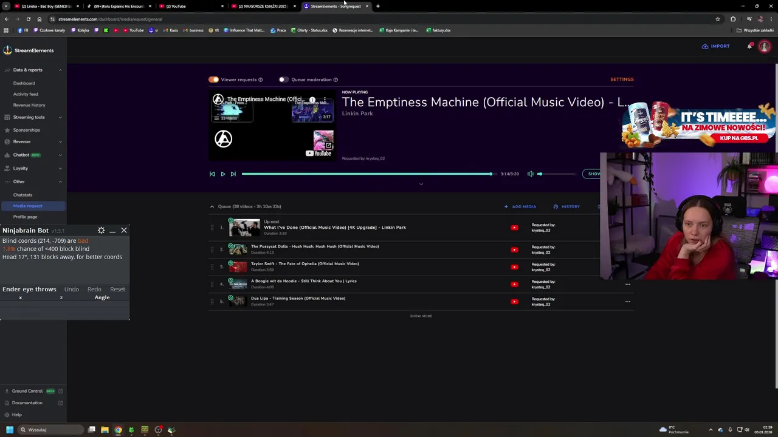This screenshot has width=778, height=437.
Task: Open a new browser tab
Action: tap(377, 6)
